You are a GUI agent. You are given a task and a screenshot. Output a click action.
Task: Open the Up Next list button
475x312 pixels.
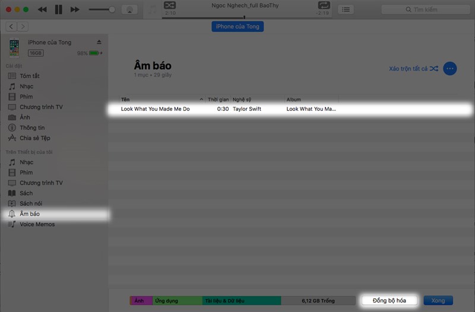point(346,9)
